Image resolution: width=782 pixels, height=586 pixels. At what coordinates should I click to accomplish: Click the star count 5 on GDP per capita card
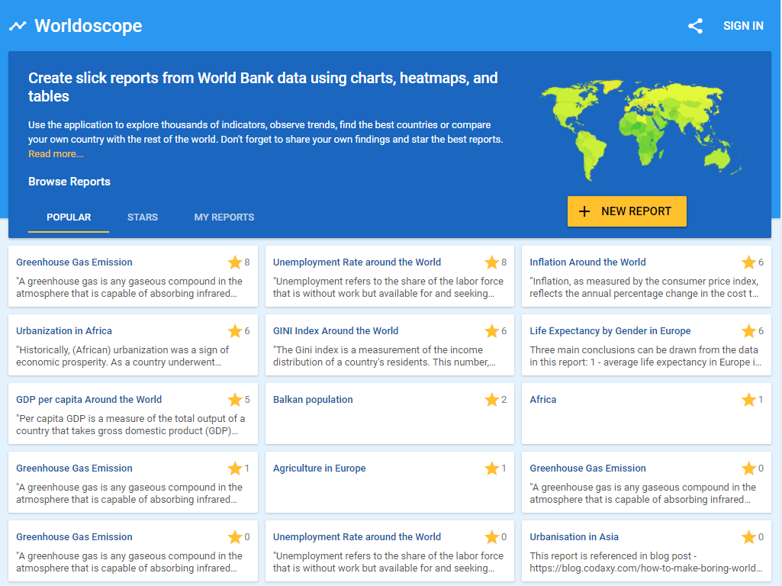247,400
